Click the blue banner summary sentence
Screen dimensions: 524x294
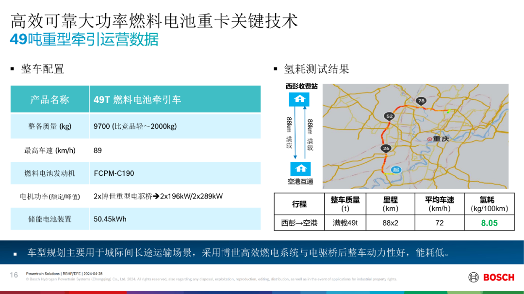click(239, 253)
